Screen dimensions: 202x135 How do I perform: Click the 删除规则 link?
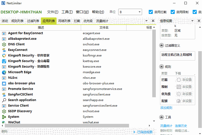166,131
